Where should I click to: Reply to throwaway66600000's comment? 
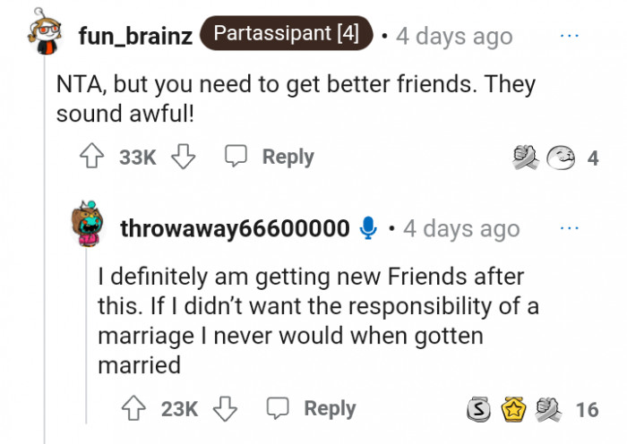coord(313,409)
